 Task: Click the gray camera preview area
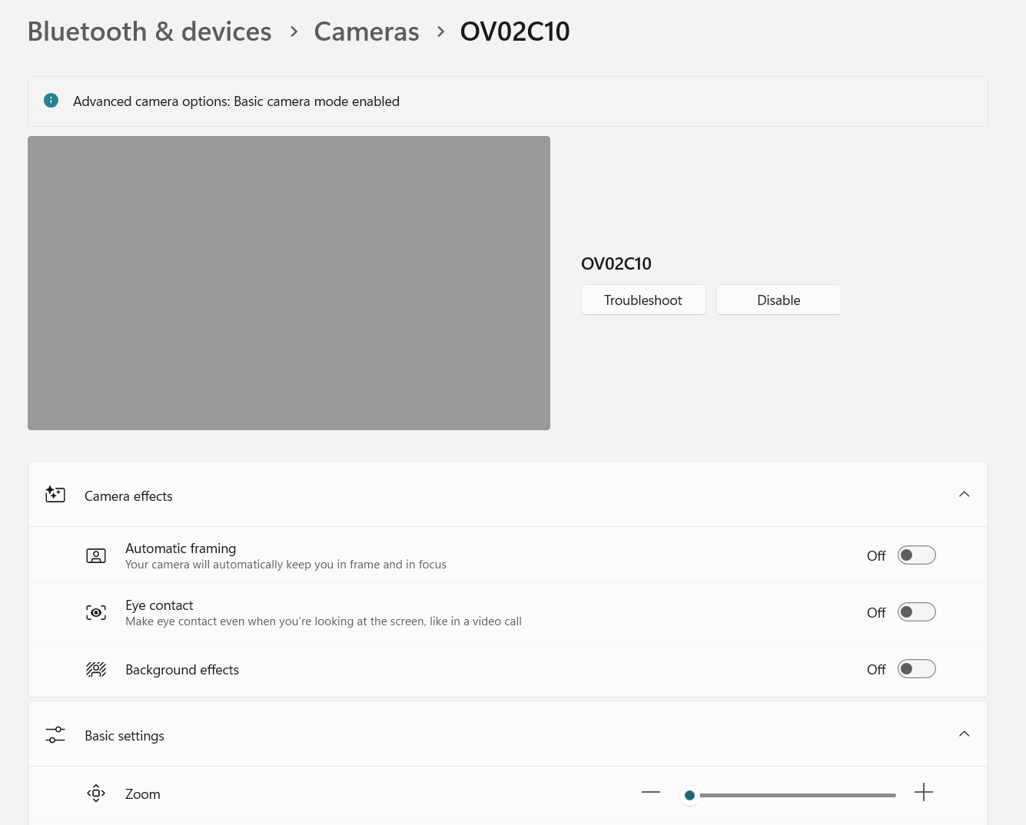coord(289,283)
